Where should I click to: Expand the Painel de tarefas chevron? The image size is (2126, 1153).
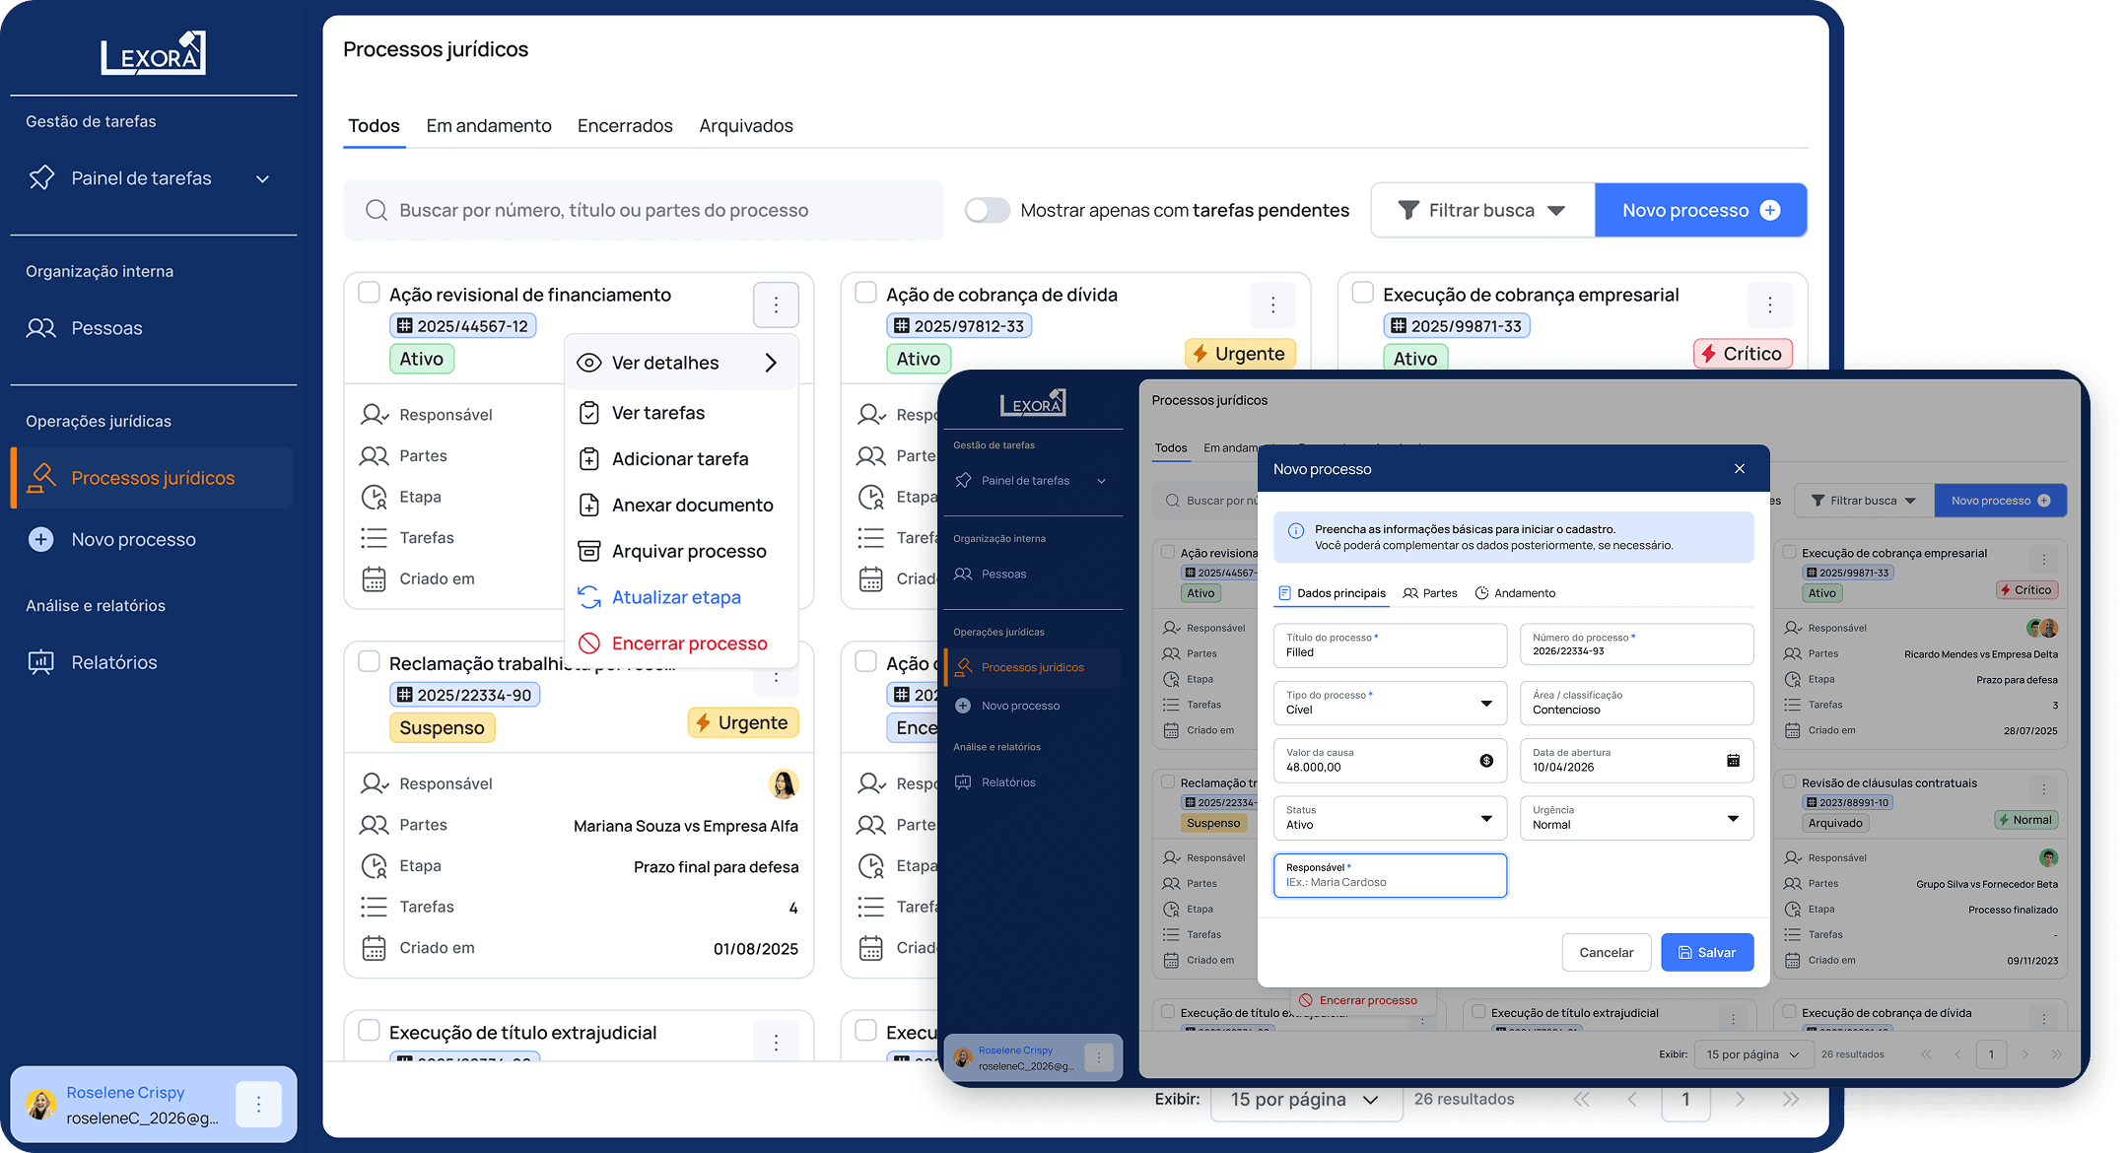[262, 179]
